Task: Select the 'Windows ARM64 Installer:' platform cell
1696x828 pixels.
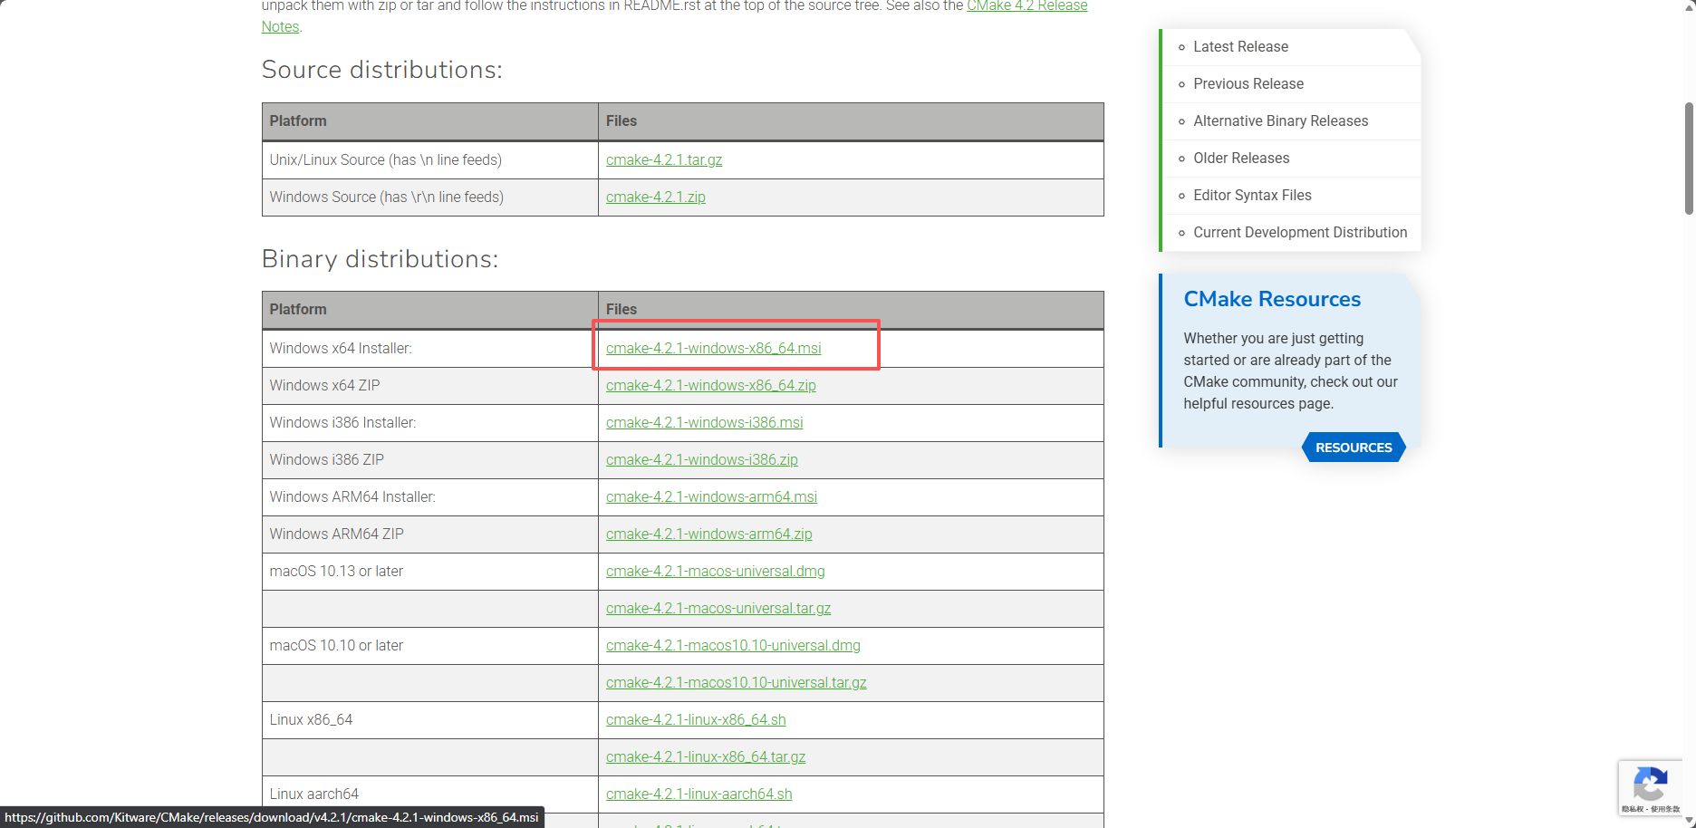Action: pos(430,496)
